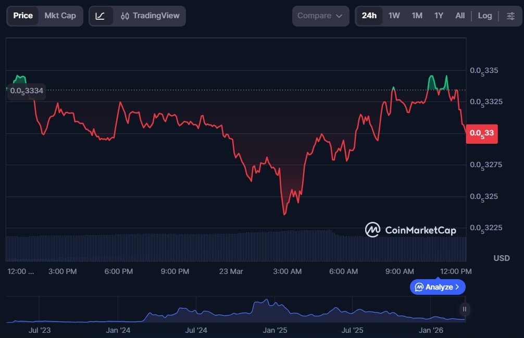
Task: Click the red current price label 0.0₅33
Action: [x=482, y=133]
